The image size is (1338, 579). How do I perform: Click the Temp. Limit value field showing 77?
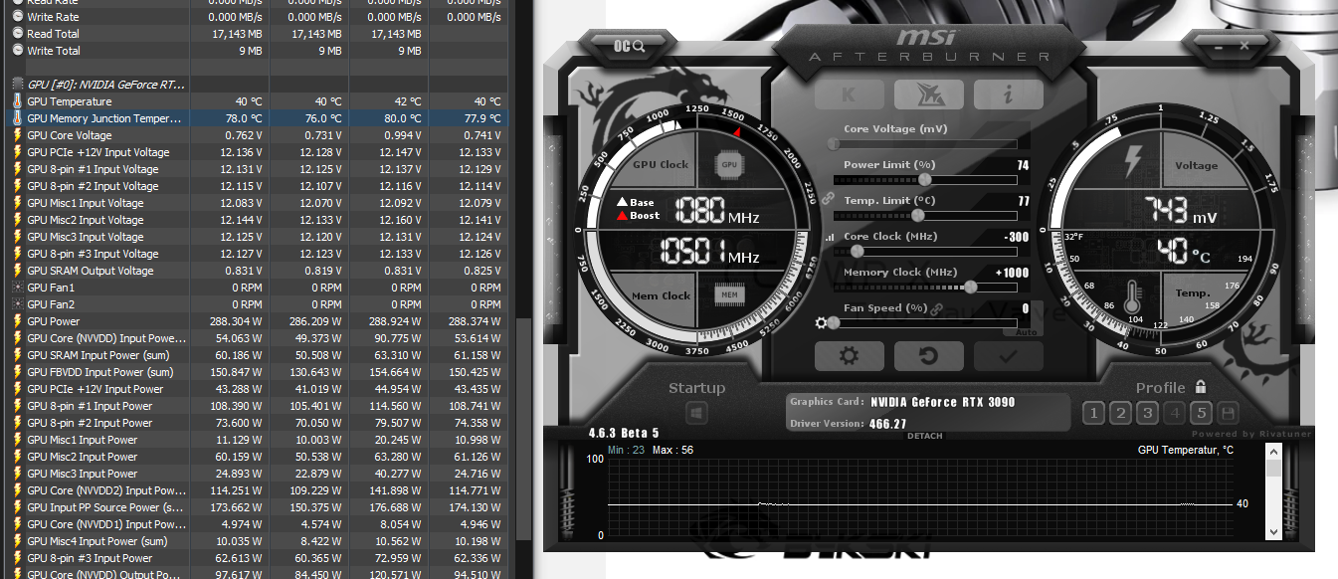[1023, 201]
